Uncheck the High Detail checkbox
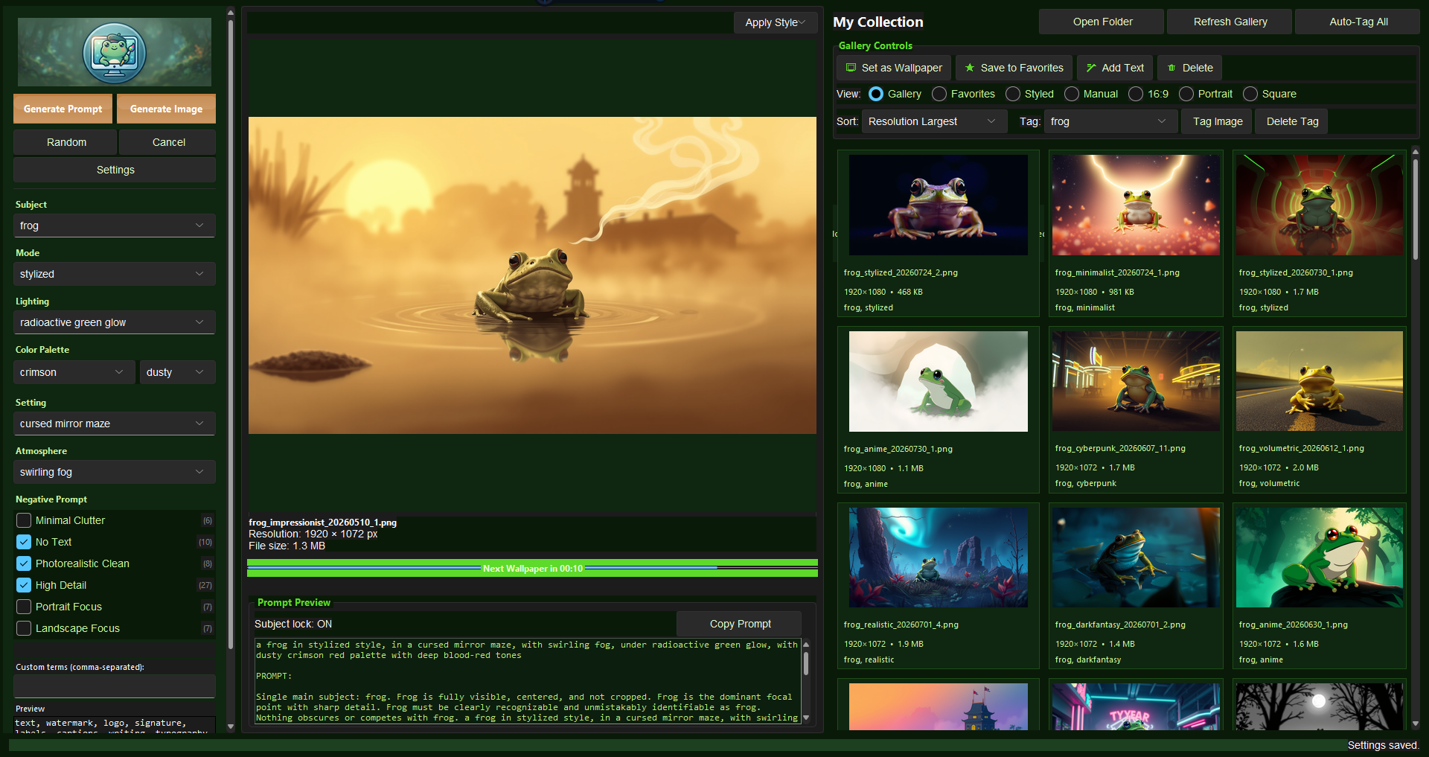1429x757 pixels. [x=24, y=585]
